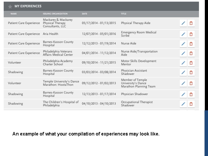Image resolution: width=208 pixels, height=156 pixels.
Task: Delete the Aria Health scribe entry
Action: coord(191,34)
